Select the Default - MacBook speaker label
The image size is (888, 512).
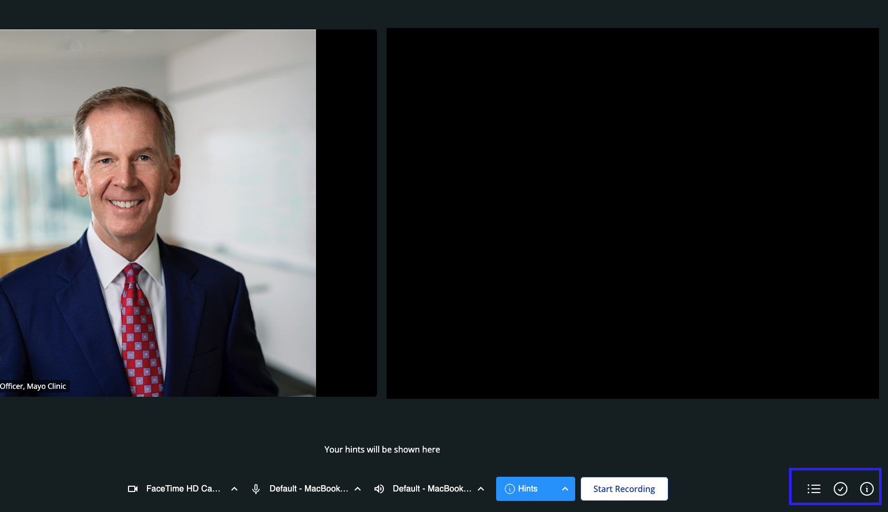tap(432, 489)
